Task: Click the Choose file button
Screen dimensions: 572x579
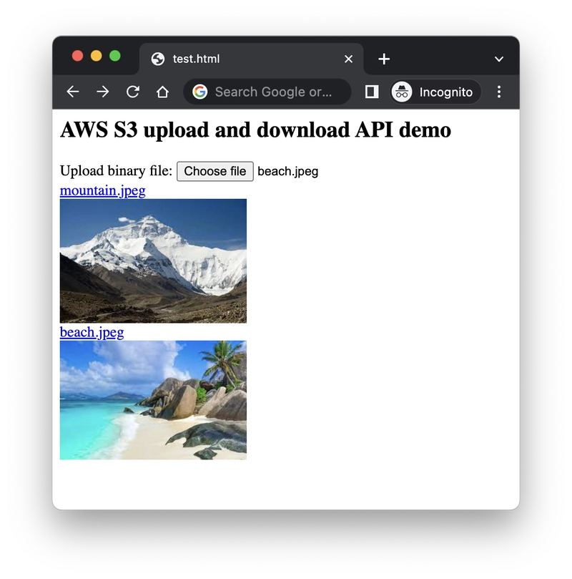Action: (x=215, y=171)
